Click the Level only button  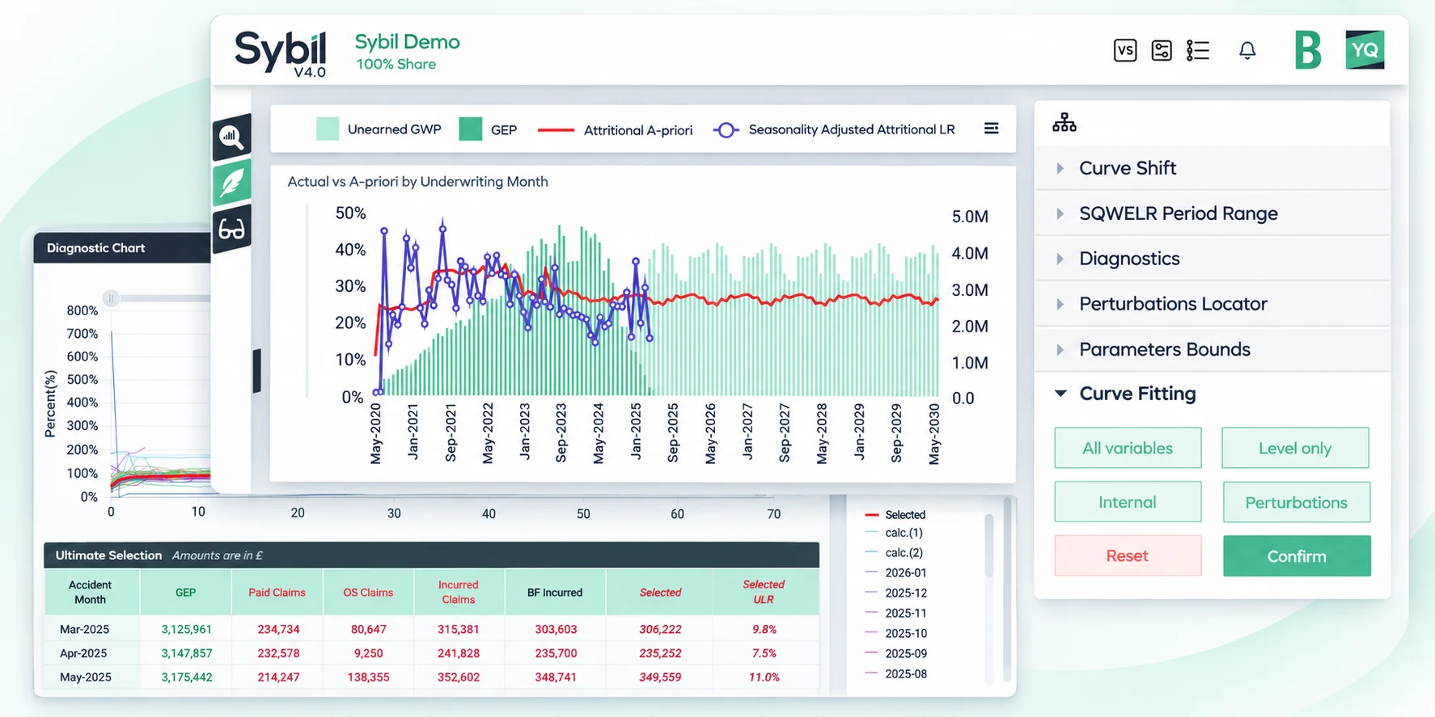pos(1295,448)
